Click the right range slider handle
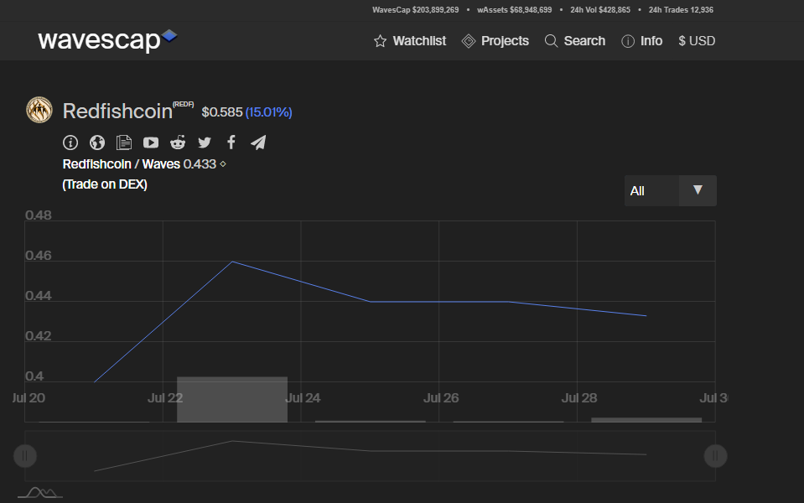804x503 pixels. [x=715, y=456]
